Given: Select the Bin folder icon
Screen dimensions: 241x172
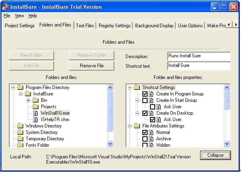Looking at the screenshot, I should tap(36, 100).
